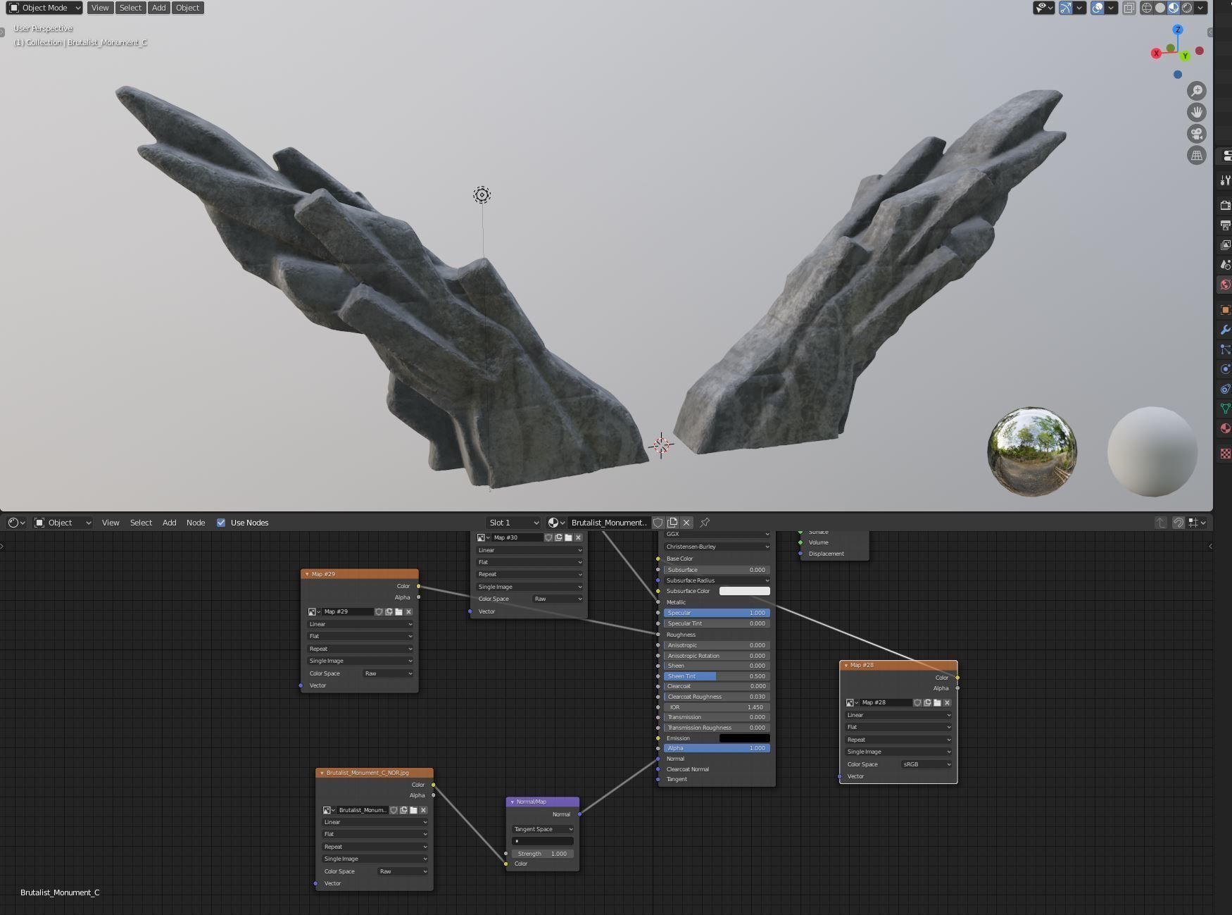Open the viewport Object menu

click(x=187, y=8)
